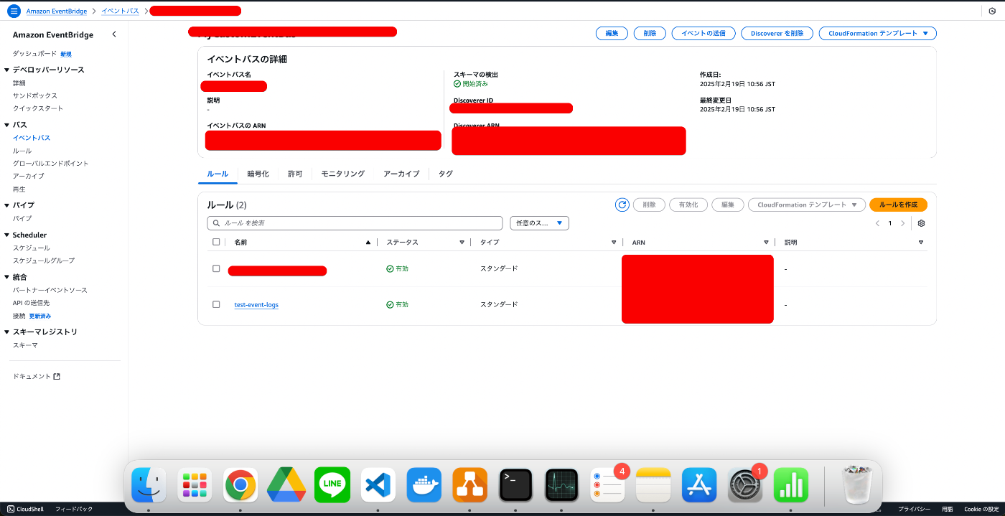The height and width of the screenshot is (516, 1005).
Task: Open Reminders from the dock
Action: (607, 485)
